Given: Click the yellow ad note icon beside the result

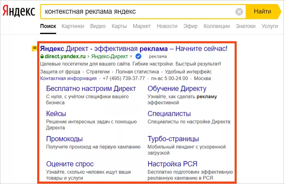Looking at the screenshot, I should click(34, 49).
